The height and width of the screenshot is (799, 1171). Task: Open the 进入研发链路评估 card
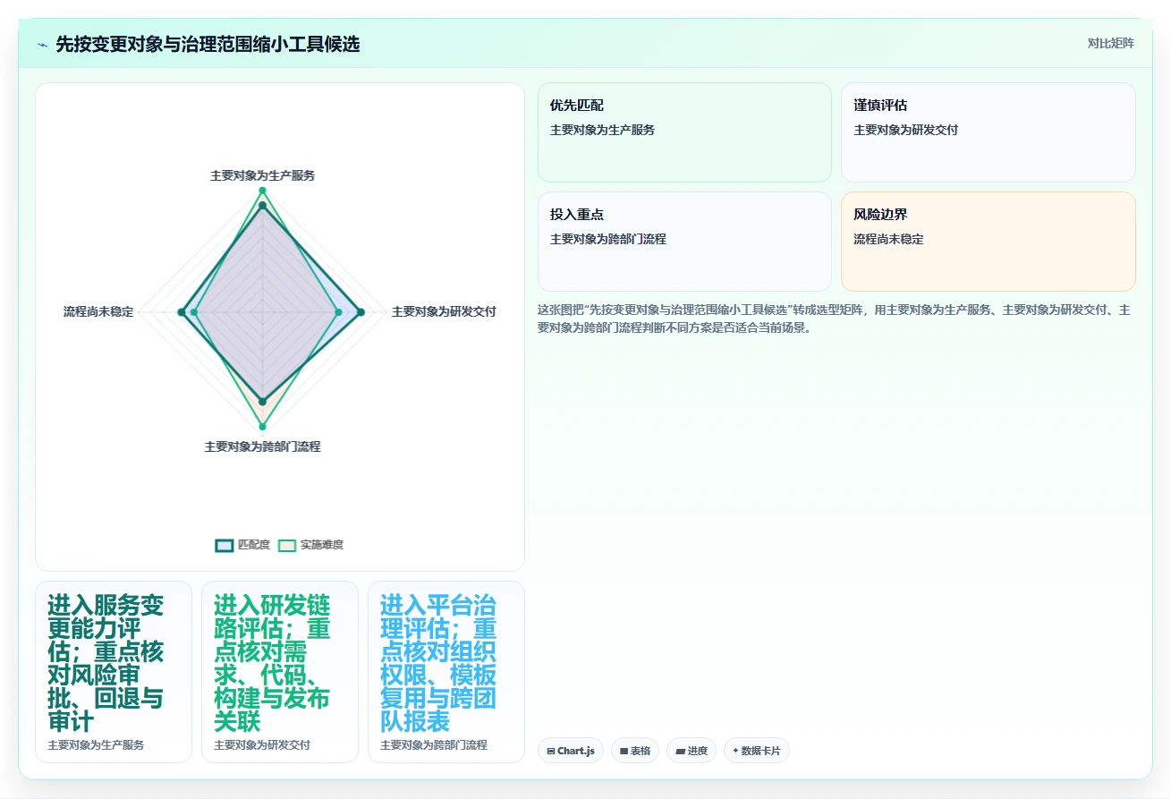pos(280,672)
